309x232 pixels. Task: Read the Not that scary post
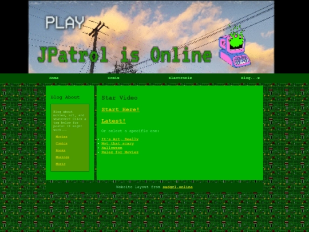pyautogui.click(x=117, y=144)
